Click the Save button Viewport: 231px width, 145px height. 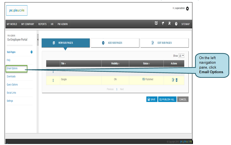click(151, 99)
